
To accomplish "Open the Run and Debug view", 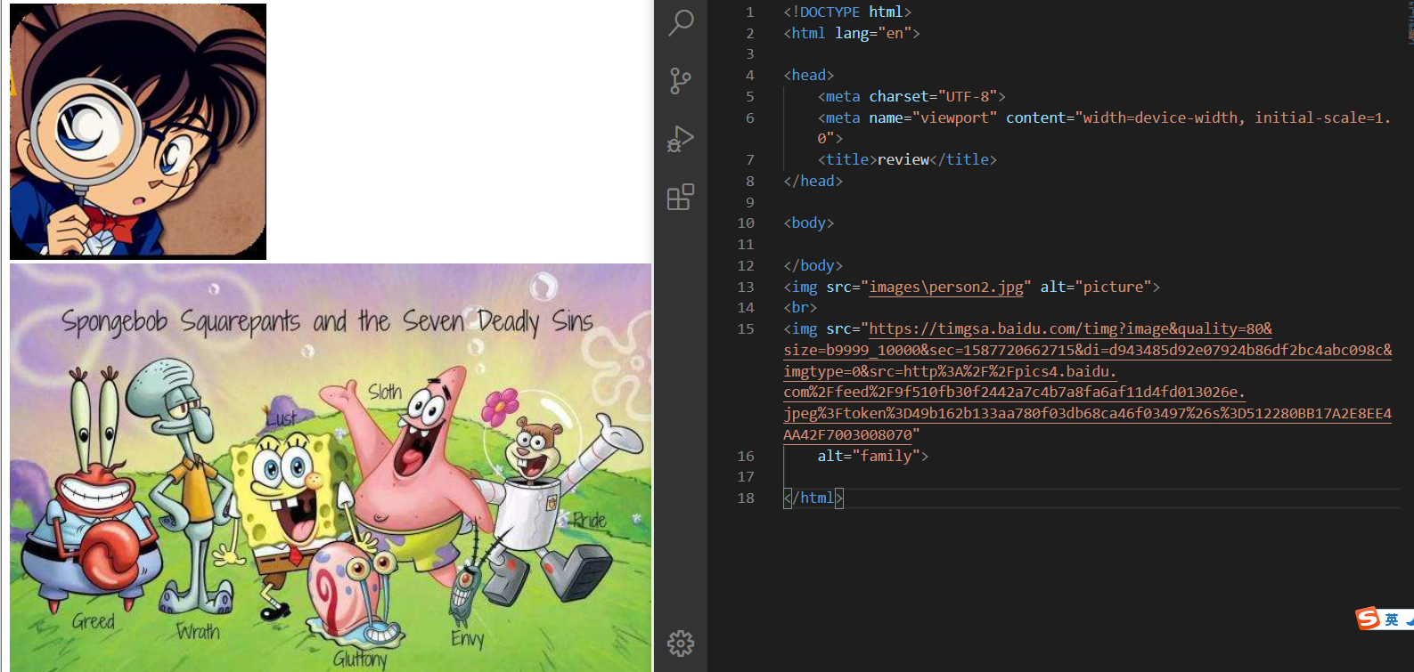I will coord(681,139).
